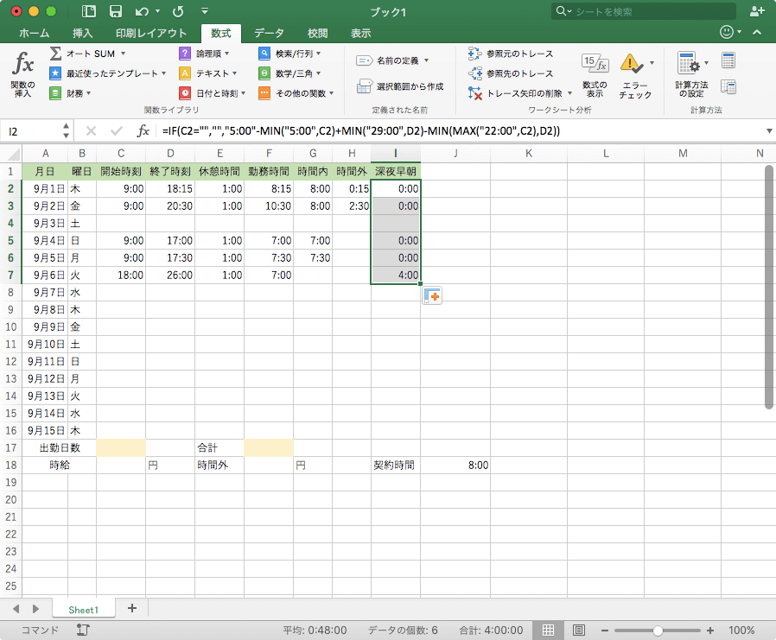Click Create from Selection icon
The image size is (776, 640).
365,86
